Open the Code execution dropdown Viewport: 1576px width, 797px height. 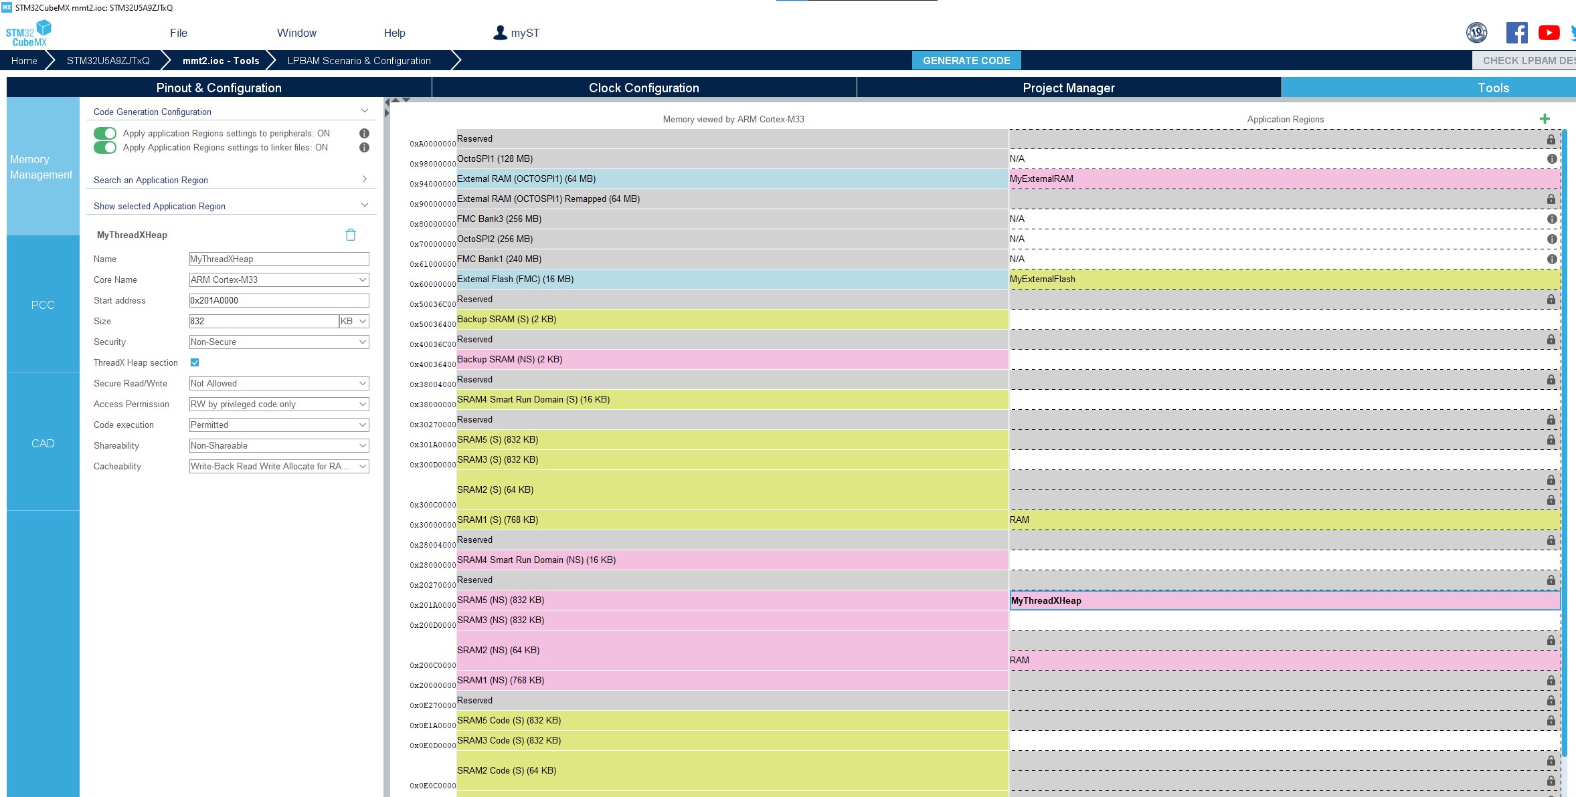coord(279,425)
